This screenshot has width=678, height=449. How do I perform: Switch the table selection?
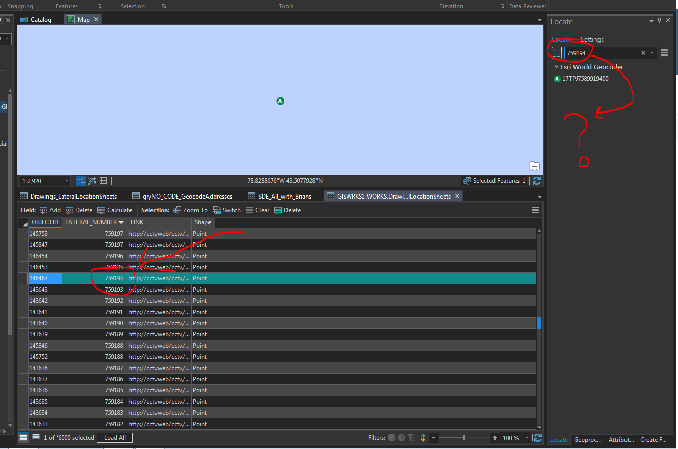pyautogui.click(x=226, y=210)
